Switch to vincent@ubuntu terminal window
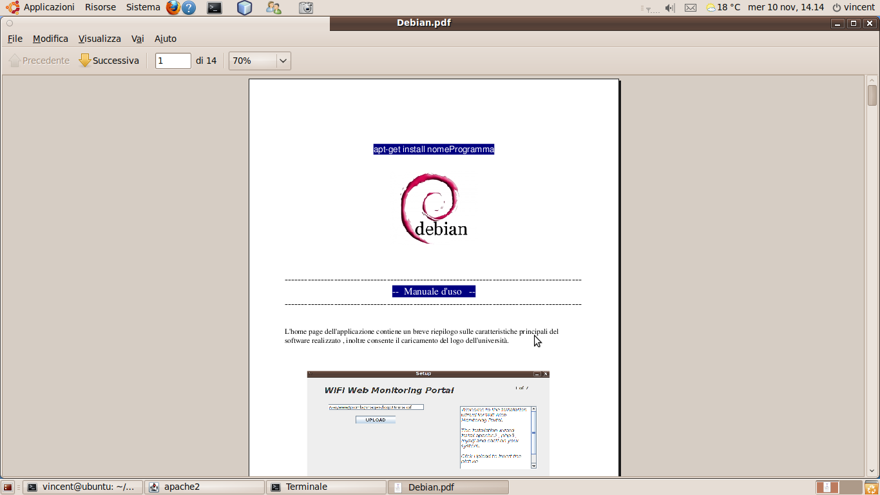880x495 pixels. click(x=82, y=487)
